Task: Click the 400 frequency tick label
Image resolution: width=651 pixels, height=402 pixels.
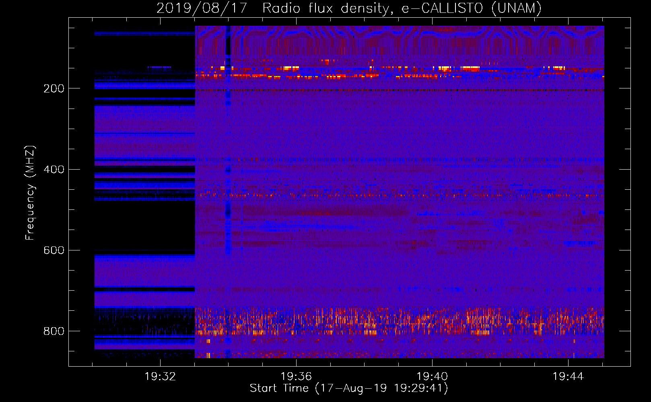Action: point(54,169)
